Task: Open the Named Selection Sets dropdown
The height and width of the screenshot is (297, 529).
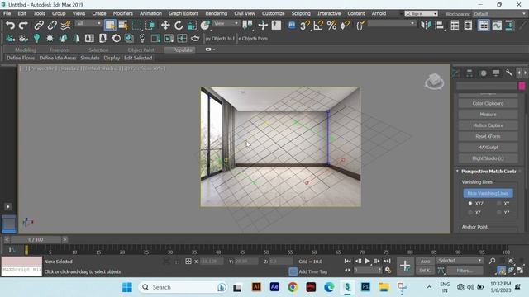Action: [391, 23]
